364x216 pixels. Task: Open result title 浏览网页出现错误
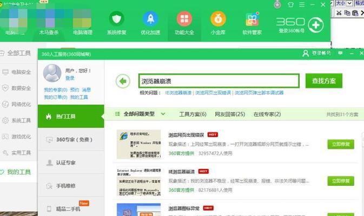[186, 135]
